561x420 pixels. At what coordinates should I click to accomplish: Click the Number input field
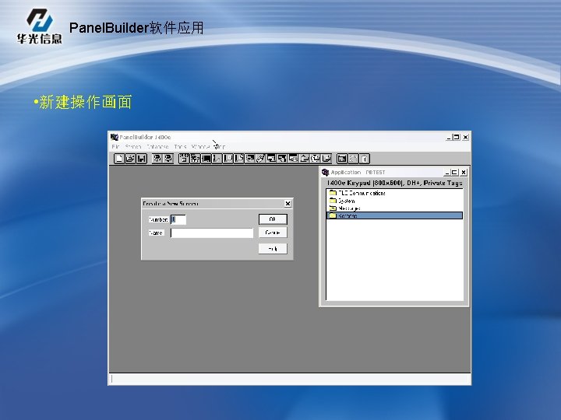click(x=178, y=219)
